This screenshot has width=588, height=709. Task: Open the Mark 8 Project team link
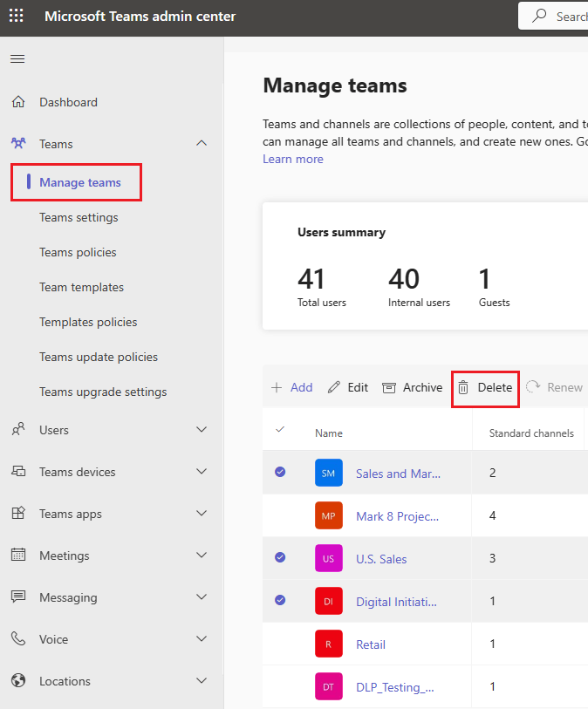click(x=397, y=516)
